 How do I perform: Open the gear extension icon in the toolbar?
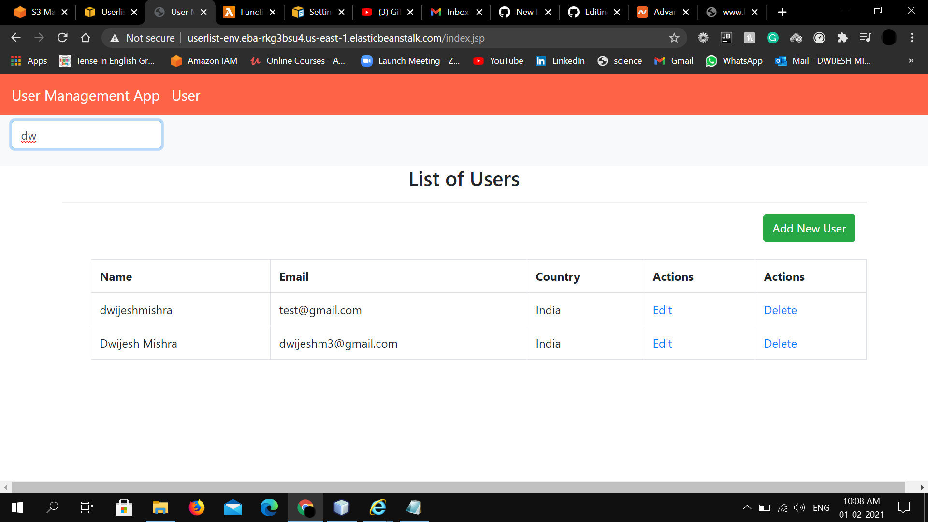pyautogui.click(x=703, y=38)
